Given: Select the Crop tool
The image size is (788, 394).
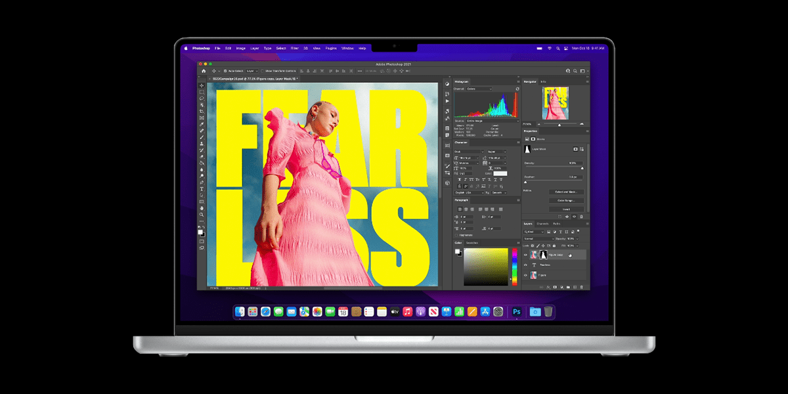Looking at the screenshot, I should click(x=202, y=112).
